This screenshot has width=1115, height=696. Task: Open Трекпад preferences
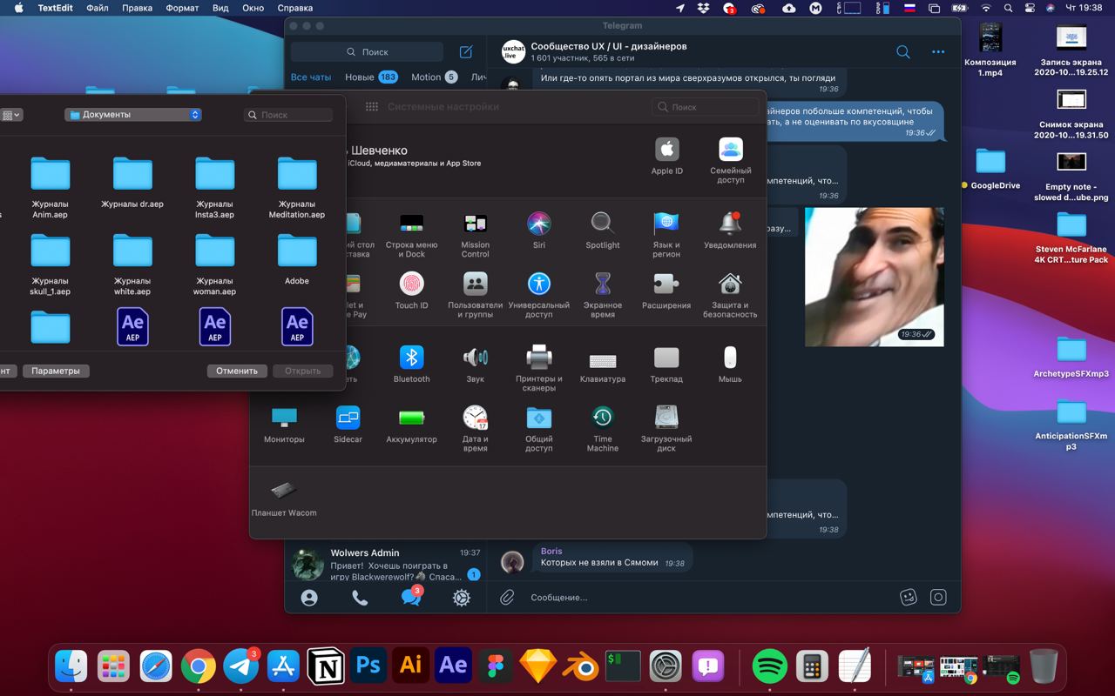(666, 364)
